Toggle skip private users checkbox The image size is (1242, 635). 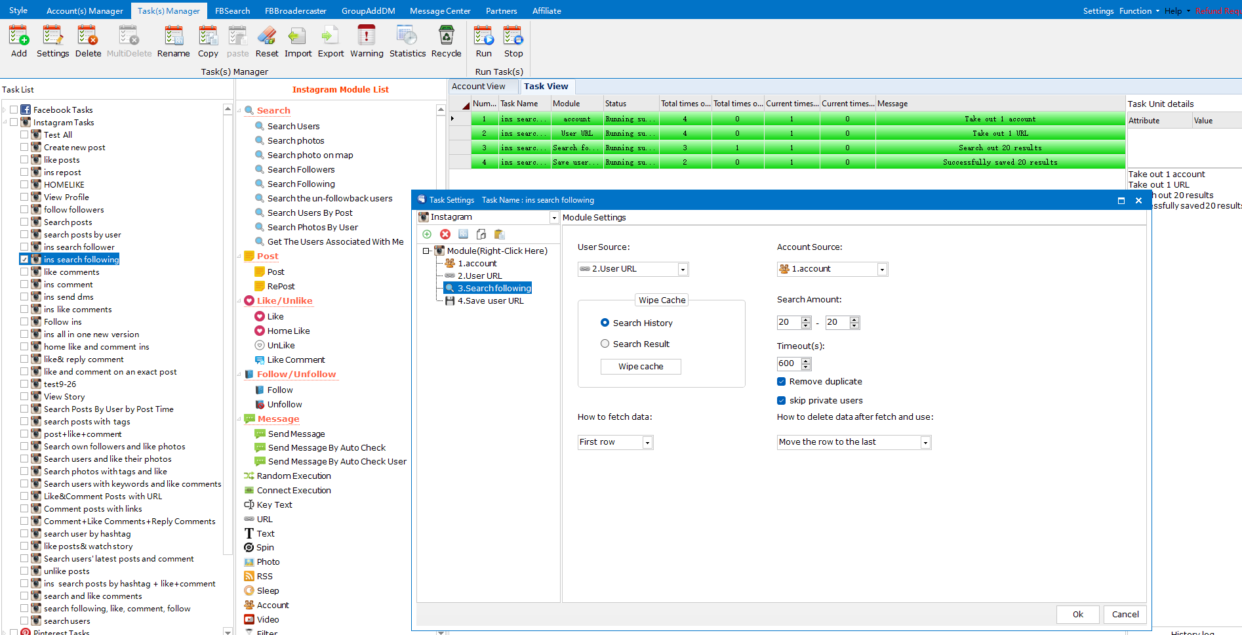781,400
